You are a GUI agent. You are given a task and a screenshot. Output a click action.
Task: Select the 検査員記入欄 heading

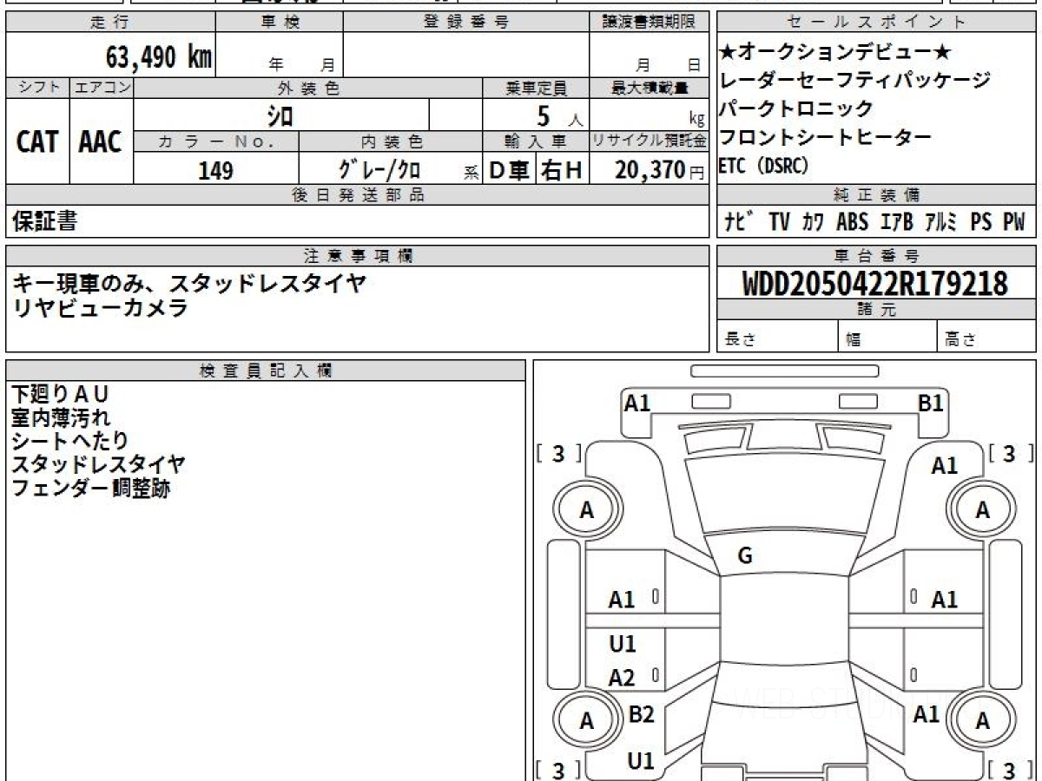point(266,371)
